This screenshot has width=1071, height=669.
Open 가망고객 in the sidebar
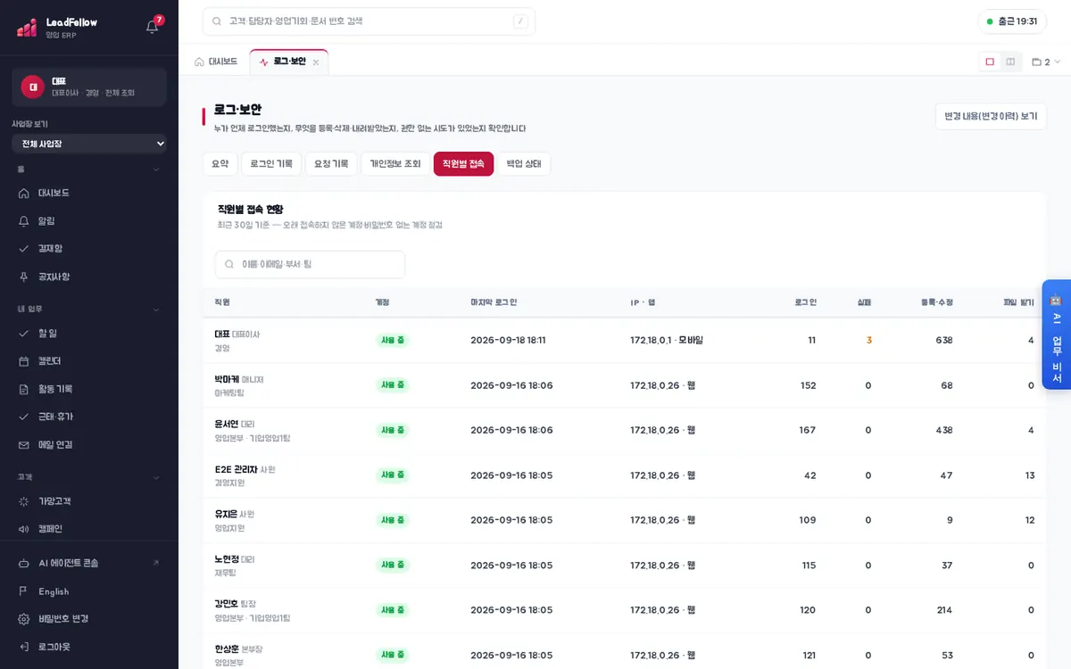pyautogui.click(x=89, y=501)
